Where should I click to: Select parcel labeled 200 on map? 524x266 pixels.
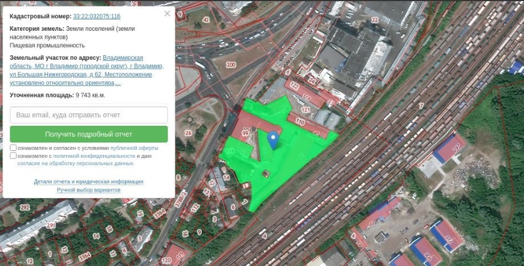(x=230, y=65)
